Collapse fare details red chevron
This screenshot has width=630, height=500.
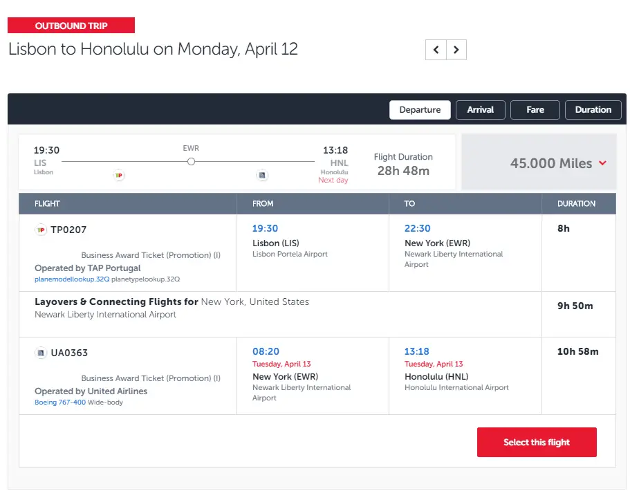[x=602, y=163]
